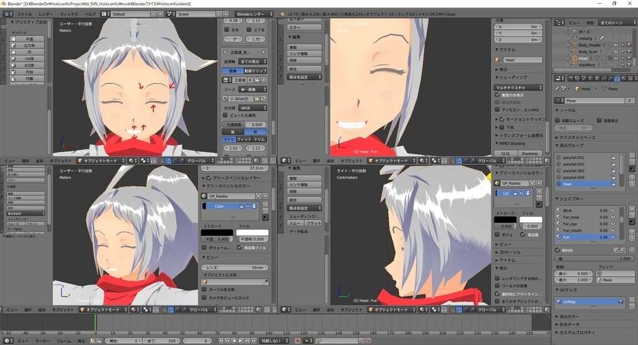638x345 pixels.
Task: Toggle eye visibility of Fun_brow shape key
Action: [613, 217]
